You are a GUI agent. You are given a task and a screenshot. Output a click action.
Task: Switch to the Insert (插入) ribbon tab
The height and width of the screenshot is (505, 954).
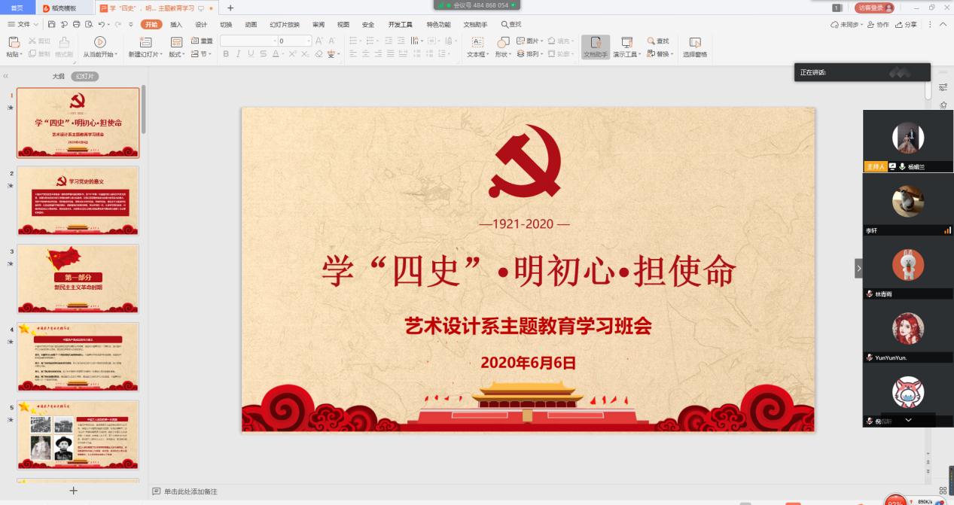[x=176, y=24]
